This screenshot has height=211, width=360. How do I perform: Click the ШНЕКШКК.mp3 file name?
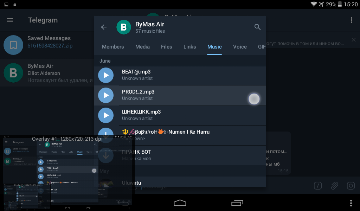coord(141,112)
